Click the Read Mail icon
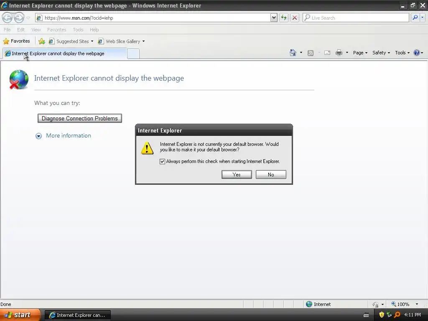 coord(327,53)
